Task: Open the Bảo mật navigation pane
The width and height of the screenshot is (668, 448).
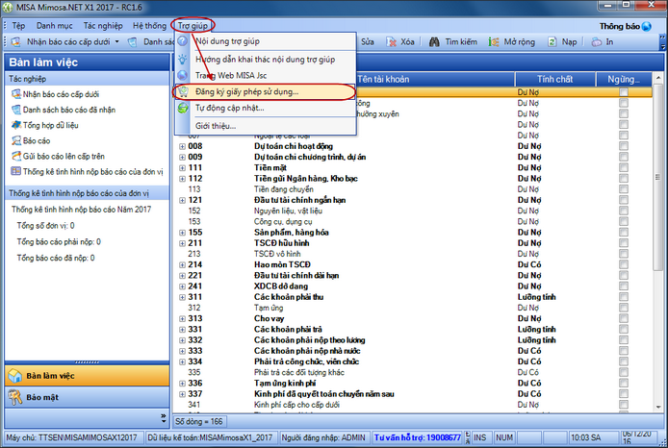Action: pos(87,397)
